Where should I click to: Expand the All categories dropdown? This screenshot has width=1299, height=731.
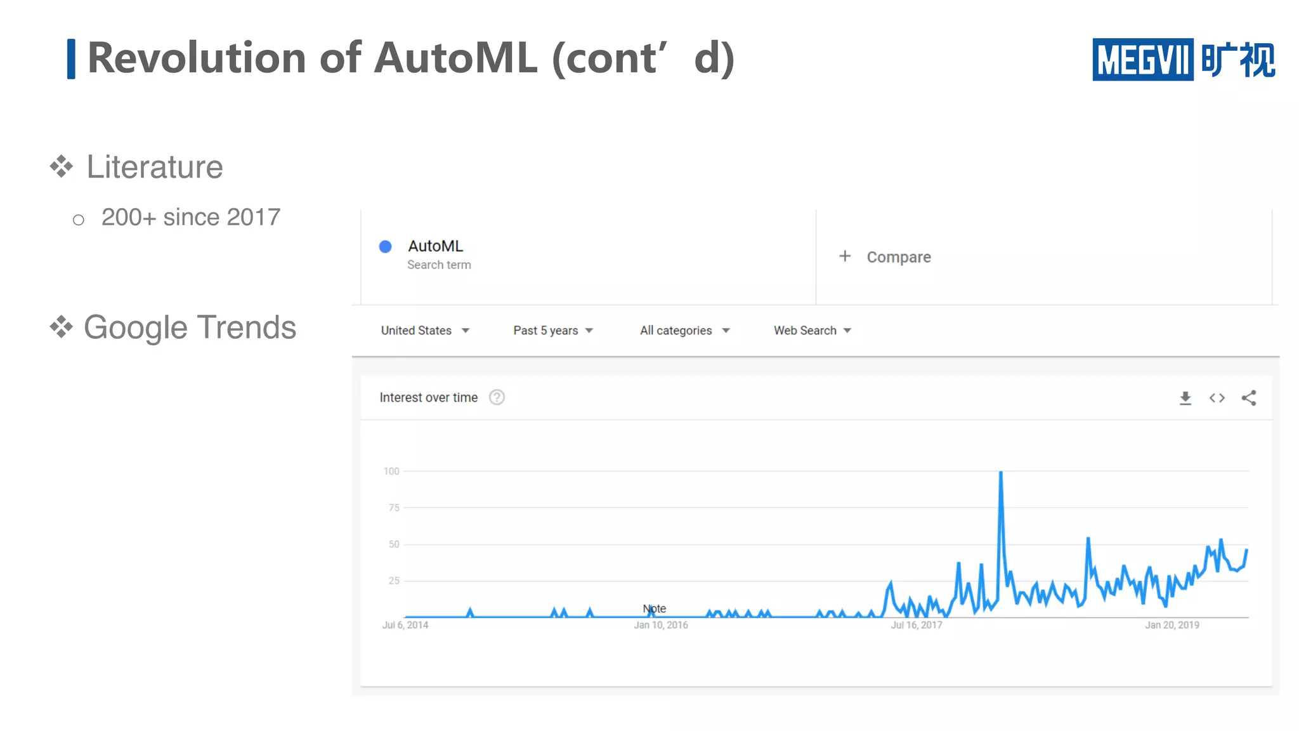(684, 331)
